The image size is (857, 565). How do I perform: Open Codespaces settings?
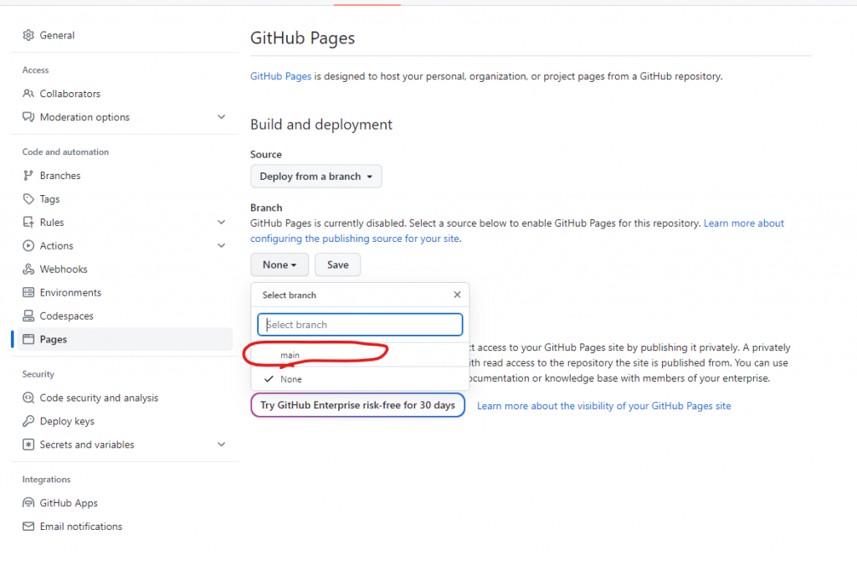(67, 316)
